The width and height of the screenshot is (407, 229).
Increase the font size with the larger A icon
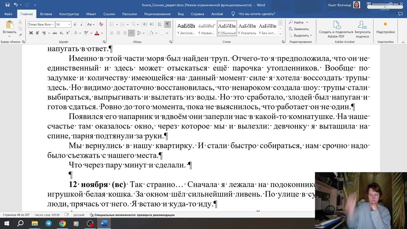(75, 24)
